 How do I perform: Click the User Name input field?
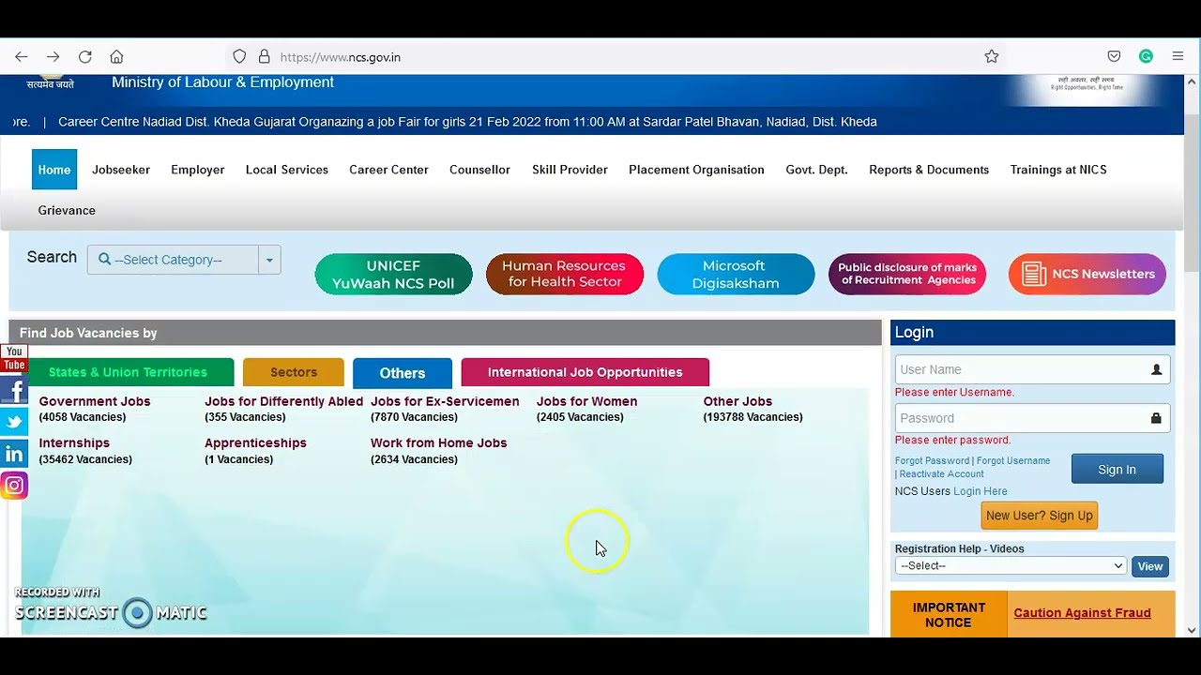[1032, 369]
